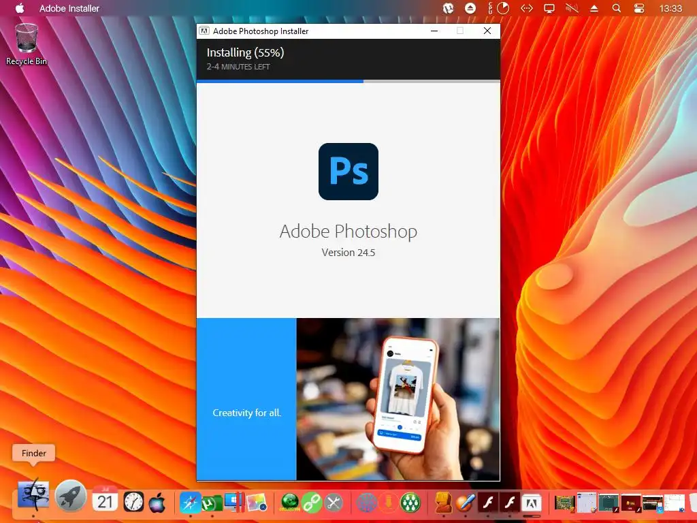Open the Recycle Bin on the desktop

27,44
